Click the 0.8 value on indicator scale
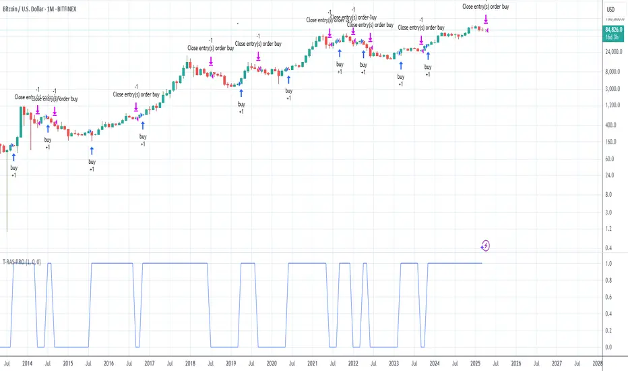628x371 pixels. pyautogui.click(x=608, y=281)
